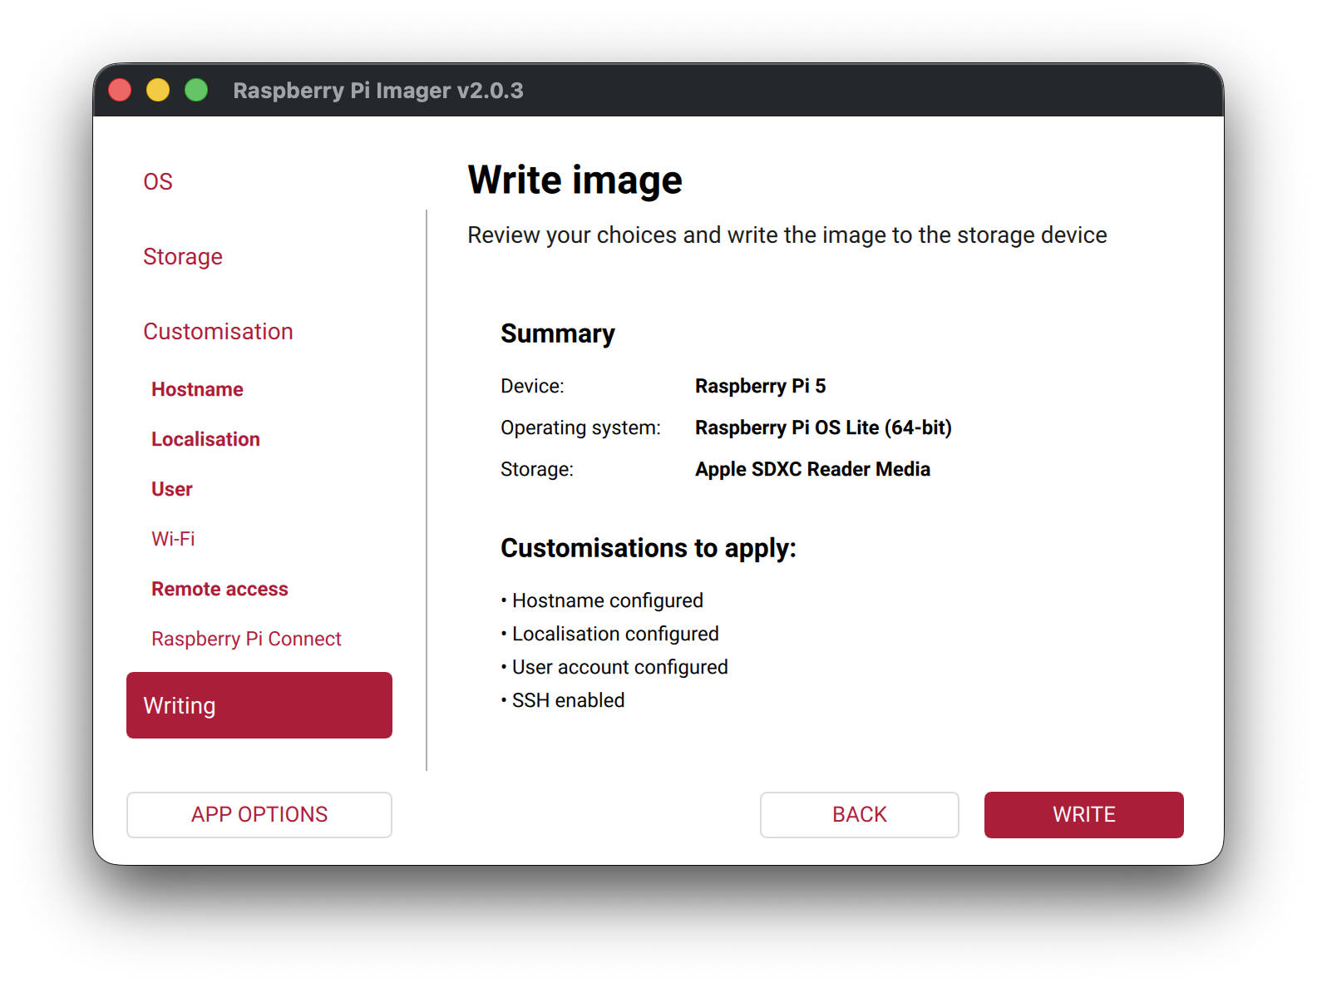Start writing with the WRITE button

pos(1084,815)
